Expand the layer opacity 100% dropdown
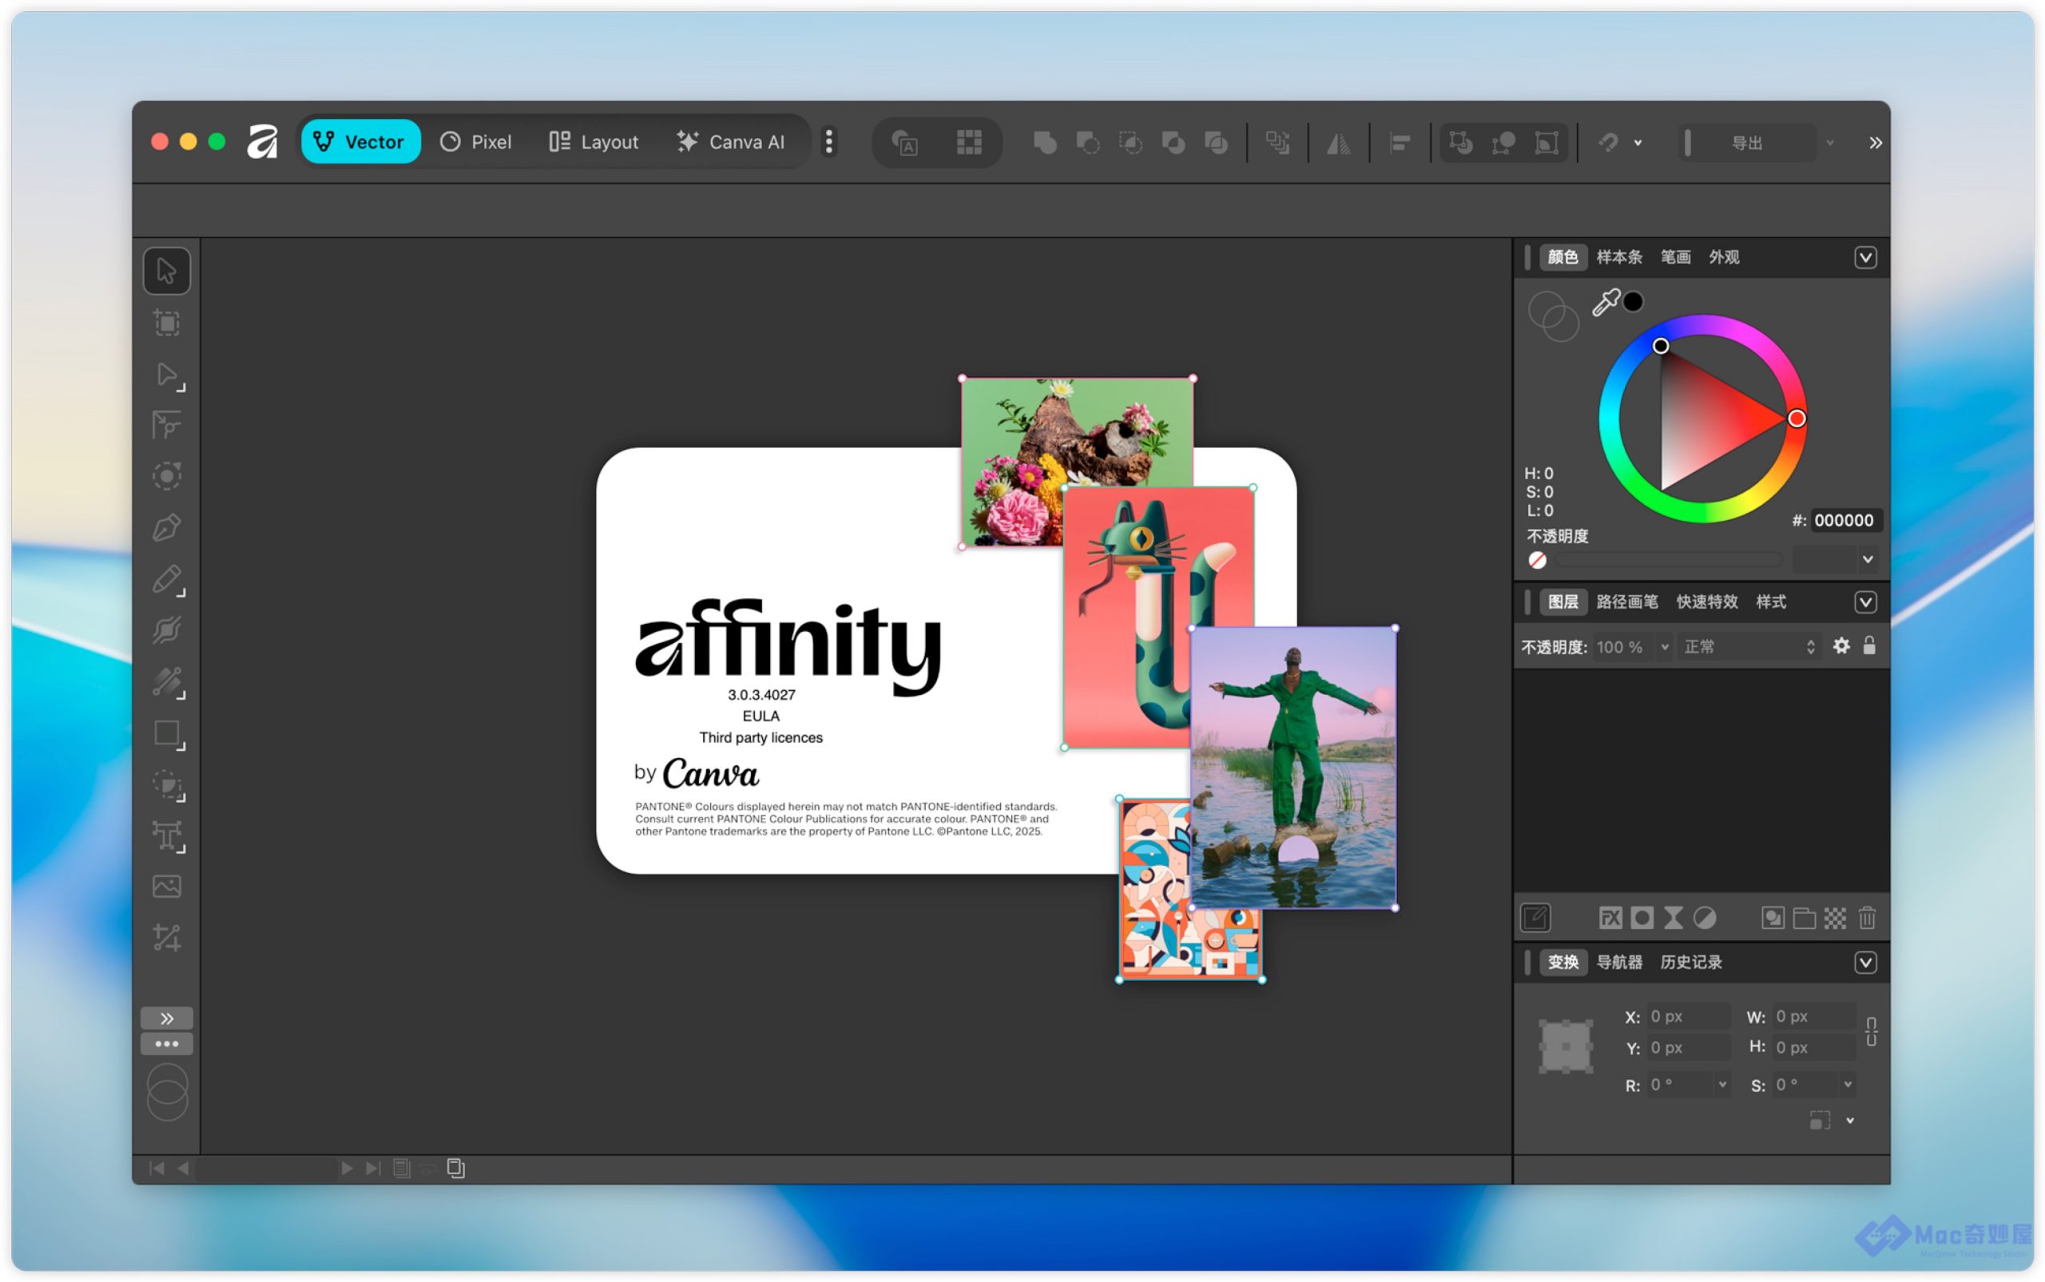 point(1664,648)
